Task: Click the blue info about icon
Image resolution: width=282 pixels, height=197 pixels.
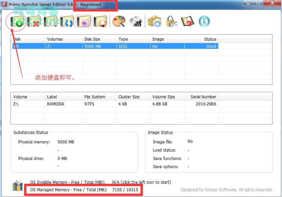Action: [x=204, y=22]
